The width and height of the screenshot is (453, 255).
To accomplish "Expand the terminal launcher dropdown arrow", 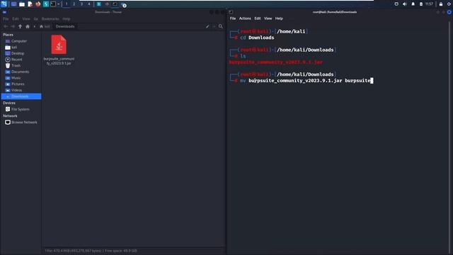I will pos(59,4).
